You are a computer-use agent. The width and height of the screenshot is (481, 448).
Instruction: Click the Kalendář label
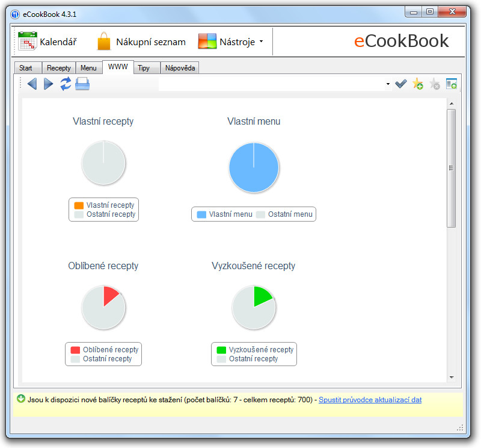pos(58,42)
